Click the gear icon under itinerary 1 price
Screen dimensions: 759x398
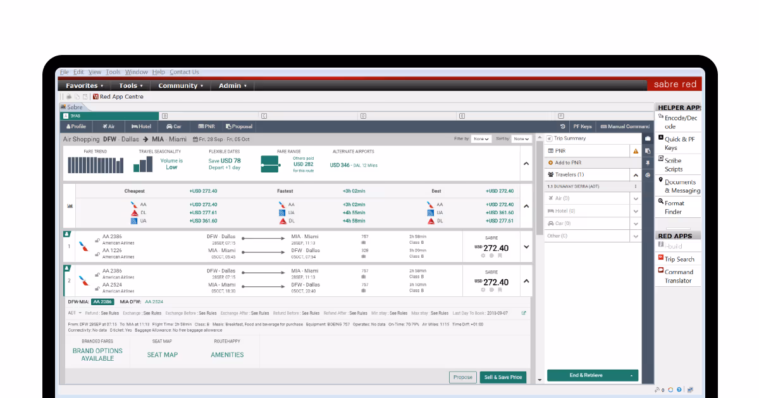tap(484, 255)
